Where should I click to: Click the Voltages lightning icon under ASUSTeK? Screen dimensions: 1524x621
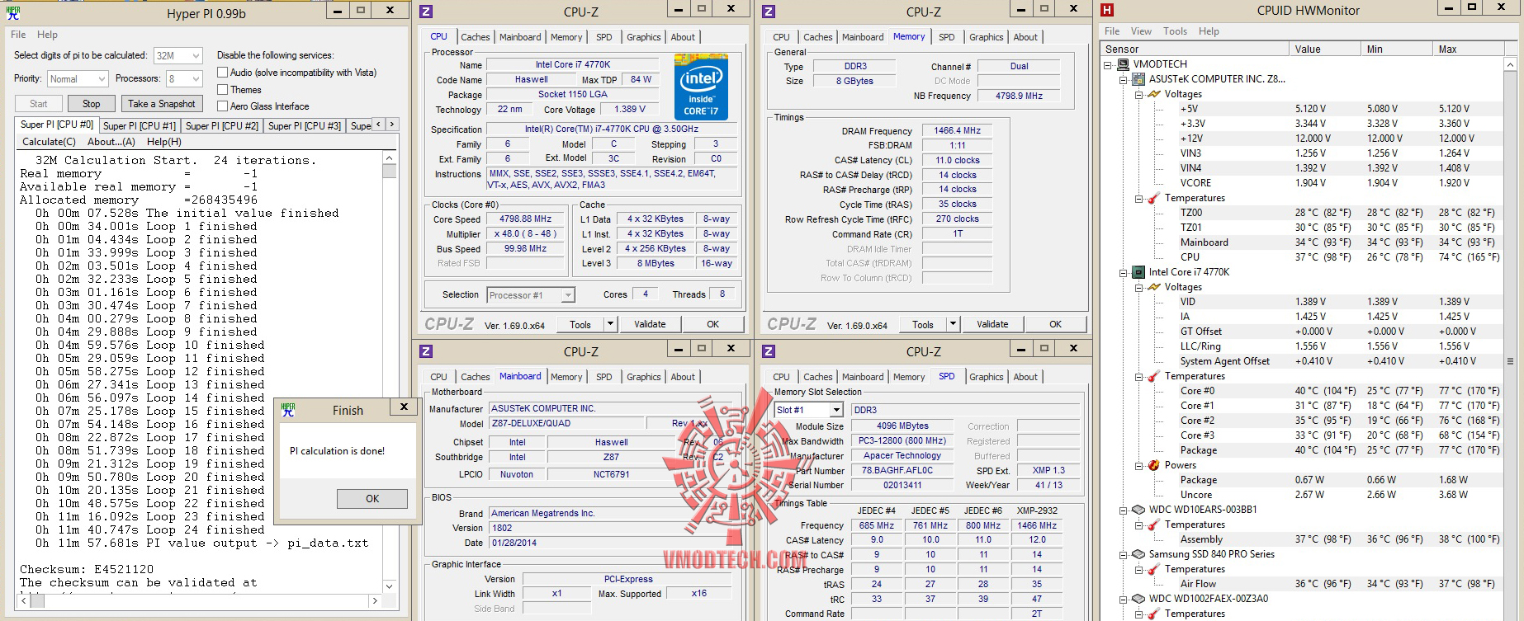1154,94
